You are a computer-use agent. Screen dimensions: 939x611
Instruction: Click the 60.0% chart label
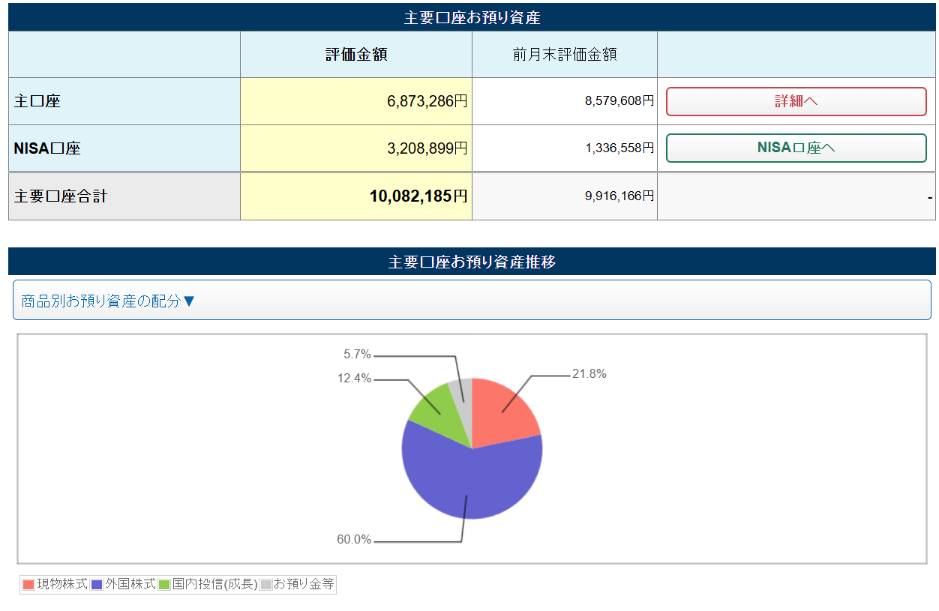(x=354, y=540)
